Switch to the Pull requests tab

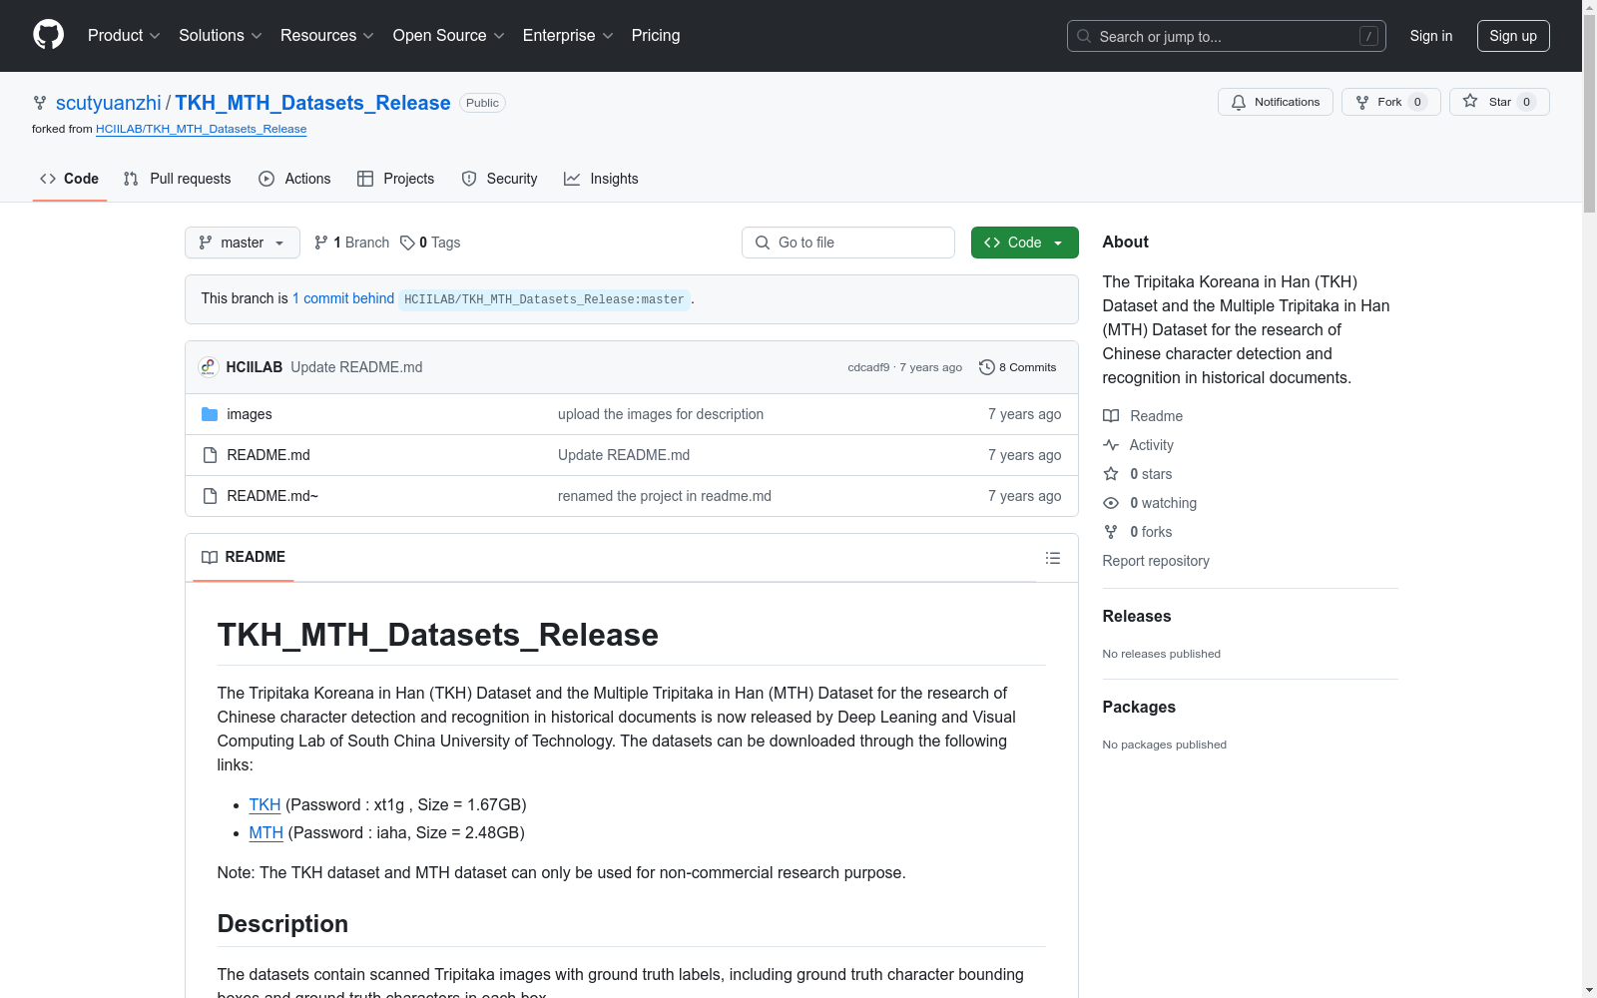point(178,179)
